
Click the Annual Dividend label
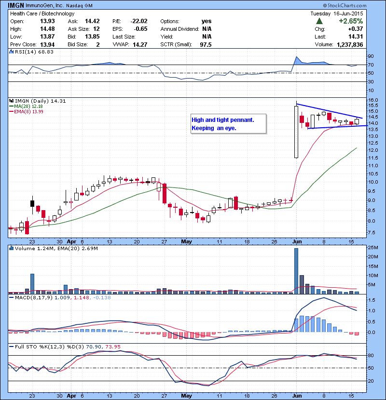click(179, 29)
